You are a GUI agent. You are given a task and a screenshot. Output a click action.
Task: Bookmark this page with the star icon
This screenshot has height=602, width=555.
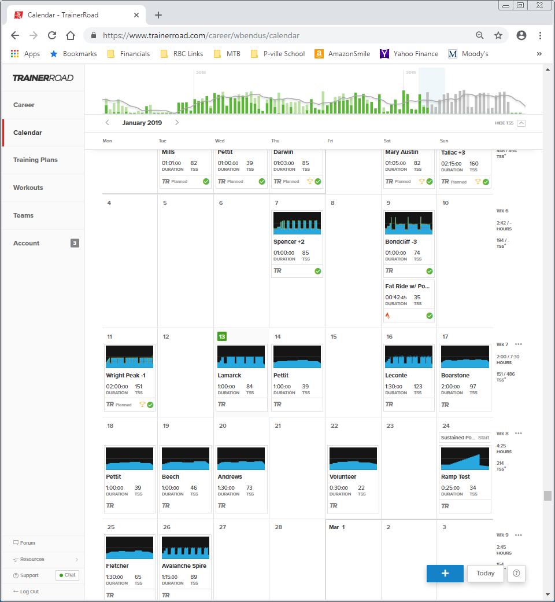click(498, 35)
